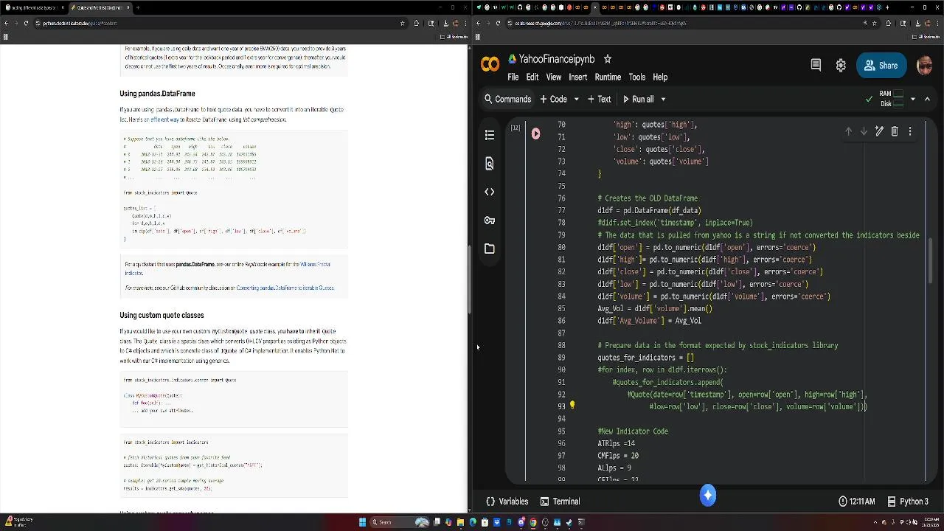Run cell 12 with play button
The height and width of the screenshot is (531, 944).
coord(535,134)
